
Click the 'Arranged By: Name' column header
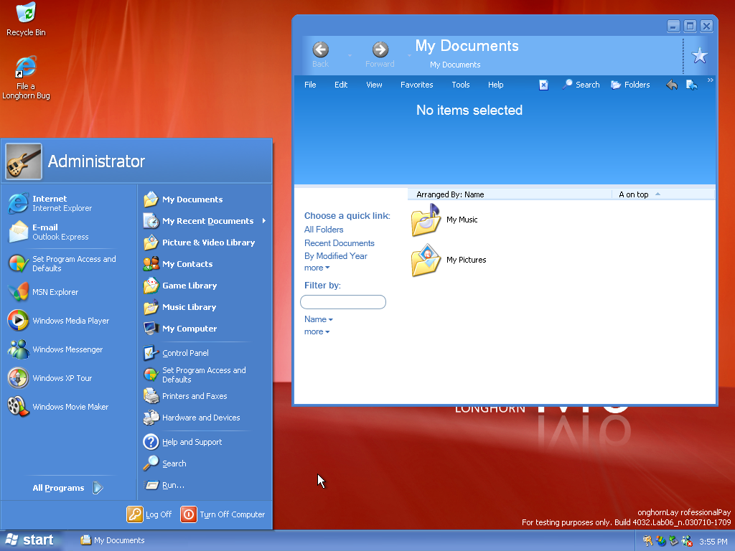450,194
